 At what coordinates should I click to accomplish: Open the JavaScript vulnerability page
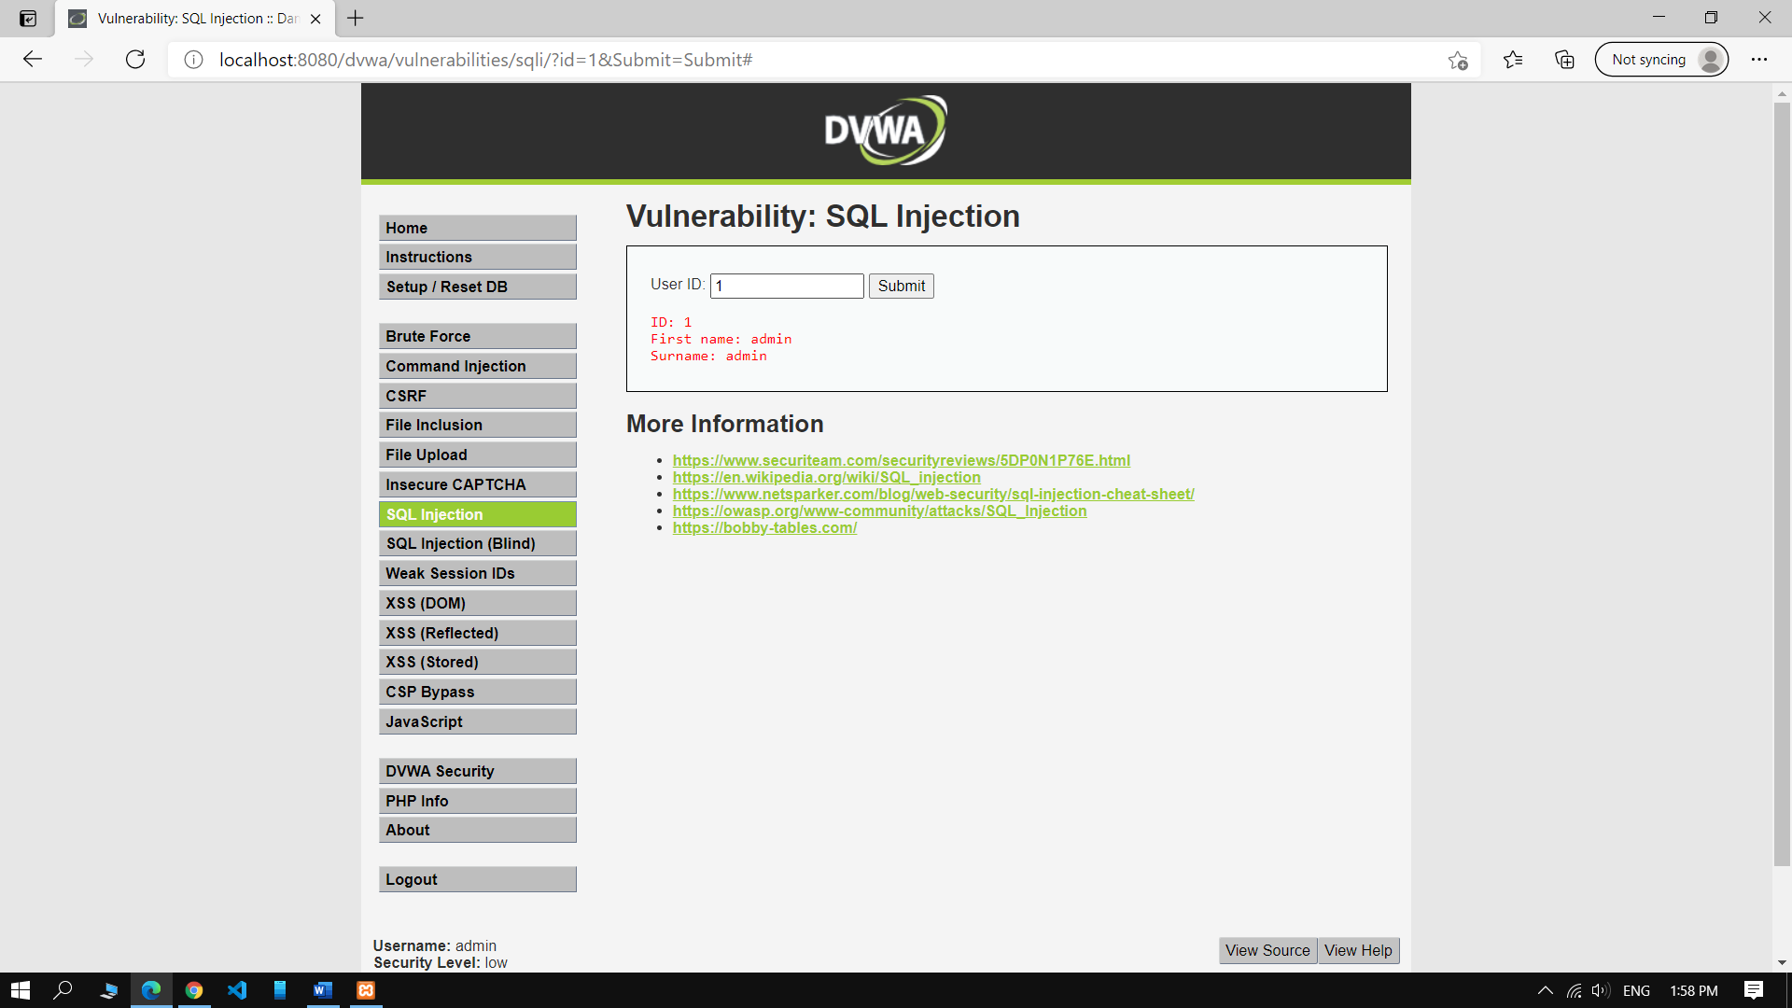pos(478,721)
